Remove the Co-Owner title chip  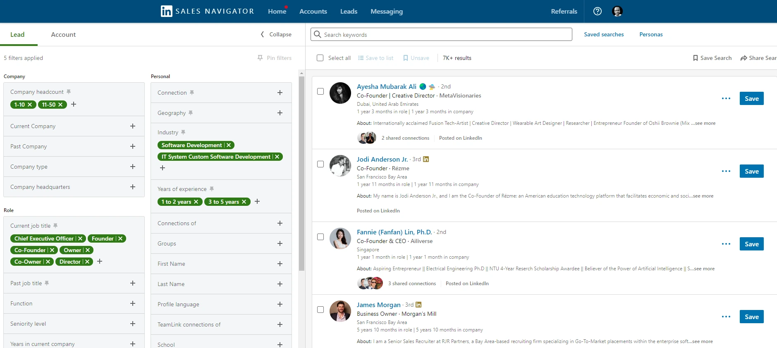[x=48, y=262]
